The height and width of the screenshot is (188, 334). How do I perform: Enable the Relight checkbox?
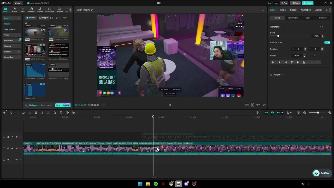pyautogui.click(x=271, y=75)
